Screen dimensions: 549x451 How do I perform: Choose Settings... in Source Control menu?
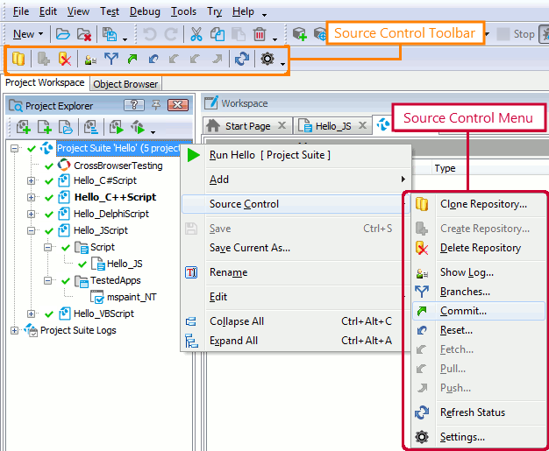tap(479, 437)
